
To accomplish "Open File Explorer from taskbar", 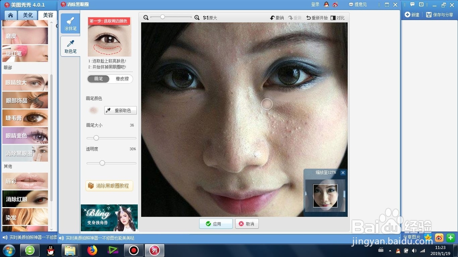I will pos(70,250).
